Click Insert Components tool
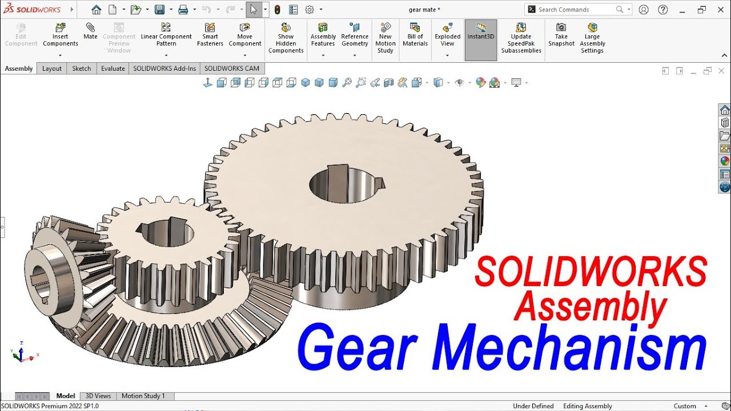 pyautogui.click(x=61, y=35)
